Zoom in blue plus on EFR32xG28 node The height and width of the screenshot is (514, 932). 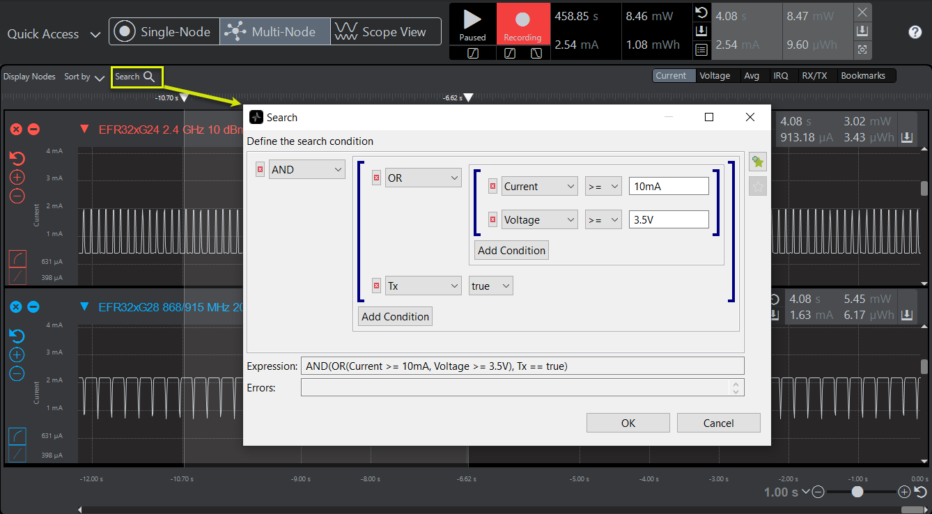point(17,355)
